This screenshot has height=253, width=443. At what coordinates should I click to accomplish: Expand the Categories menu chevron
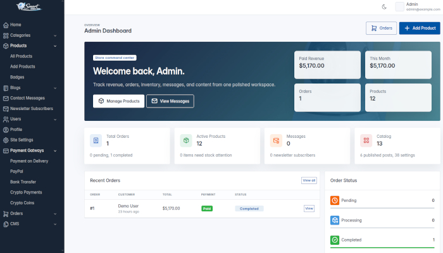pos(55,35)
